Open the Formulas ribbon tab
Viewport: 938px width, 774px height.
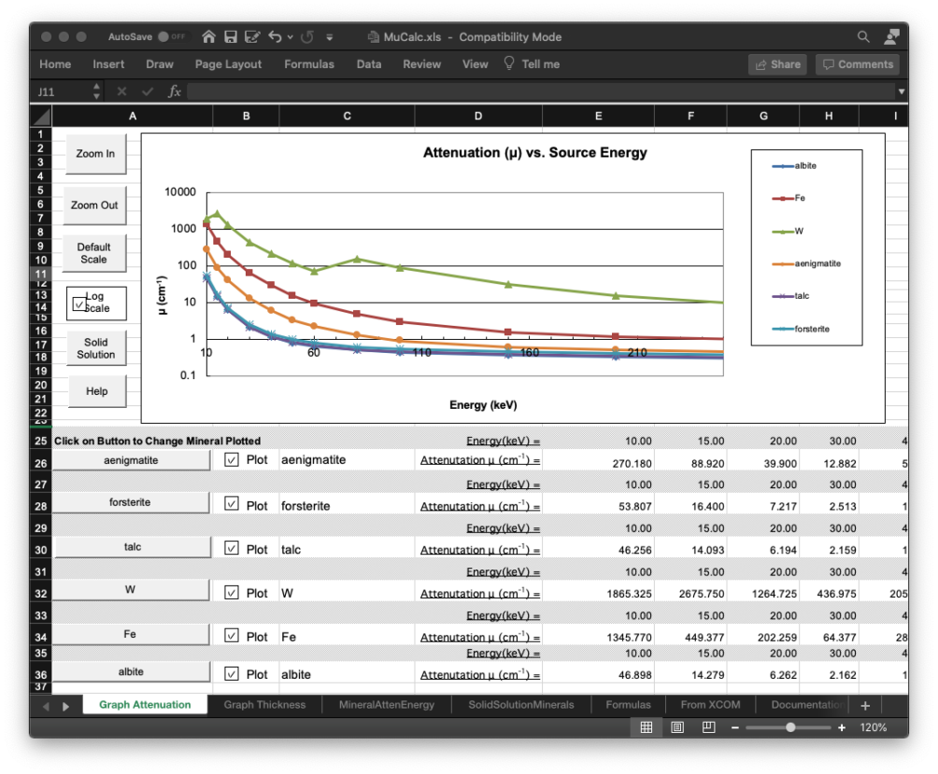click(309, 63)
